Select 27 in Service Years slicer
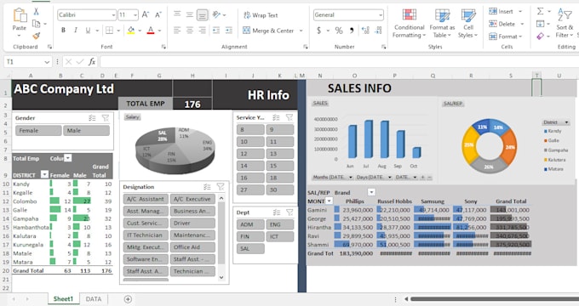This screenshot has height=306, width=579. 250,190
